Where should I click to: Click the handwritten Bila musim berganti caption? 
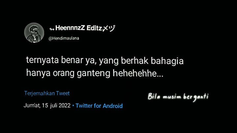(x=178, y=97)
